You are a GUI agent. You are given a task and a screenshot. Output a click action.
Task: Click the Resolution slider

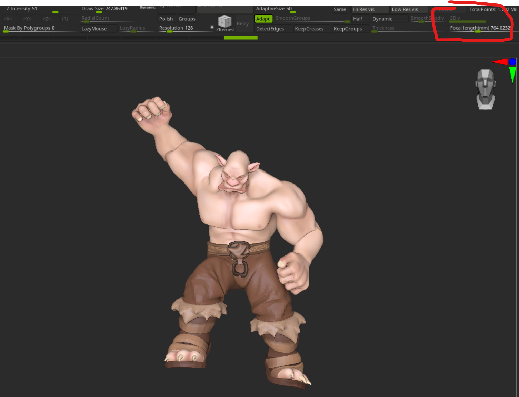click(x=186, y=29)
